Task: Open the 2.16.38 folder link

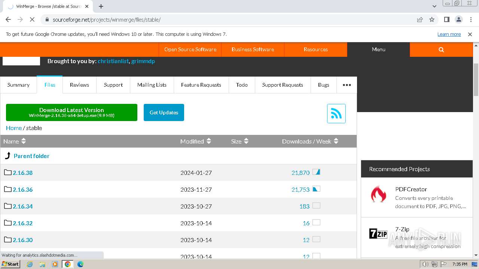Action: [x=23, y=173]
